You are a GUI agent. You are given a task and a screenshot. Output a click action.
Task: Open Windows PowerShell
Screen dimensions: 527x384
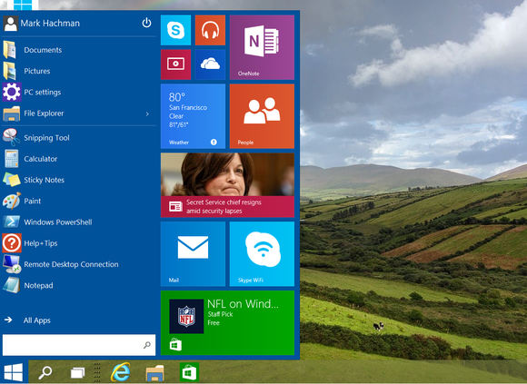tap(79, 222)
